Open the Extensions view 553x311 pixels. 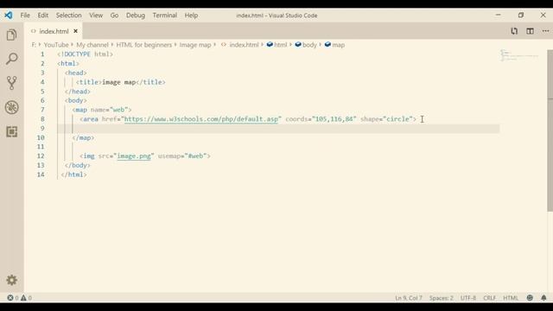click(x=11, y=131)
